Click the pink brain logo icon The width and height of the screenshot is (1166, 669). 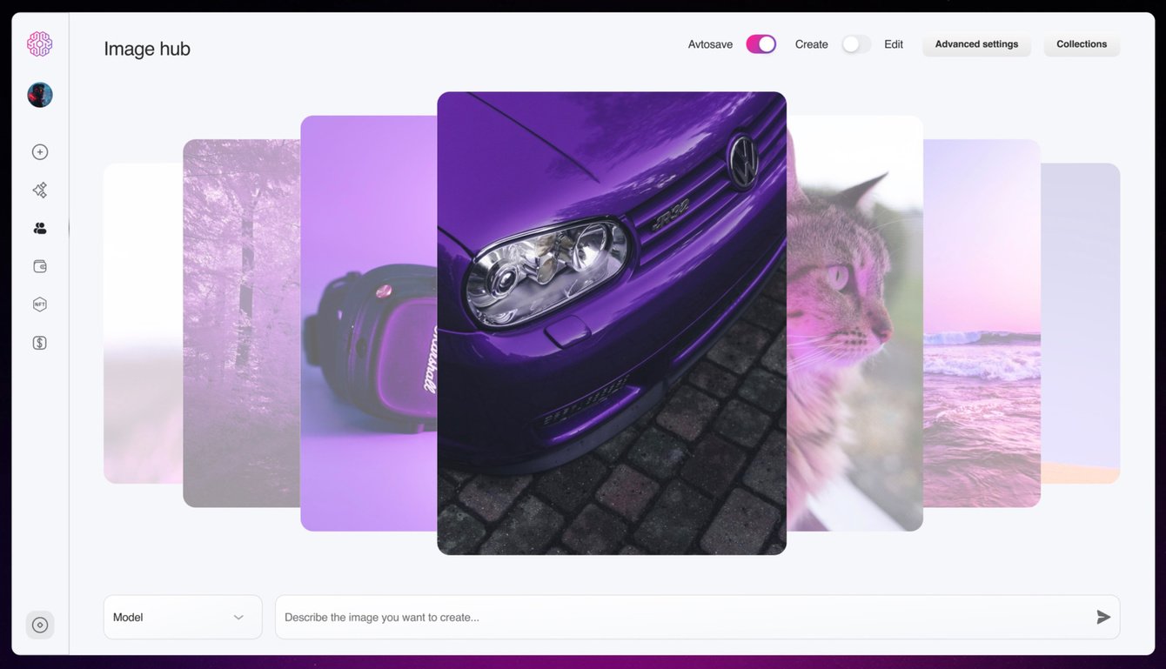point(40,44)
